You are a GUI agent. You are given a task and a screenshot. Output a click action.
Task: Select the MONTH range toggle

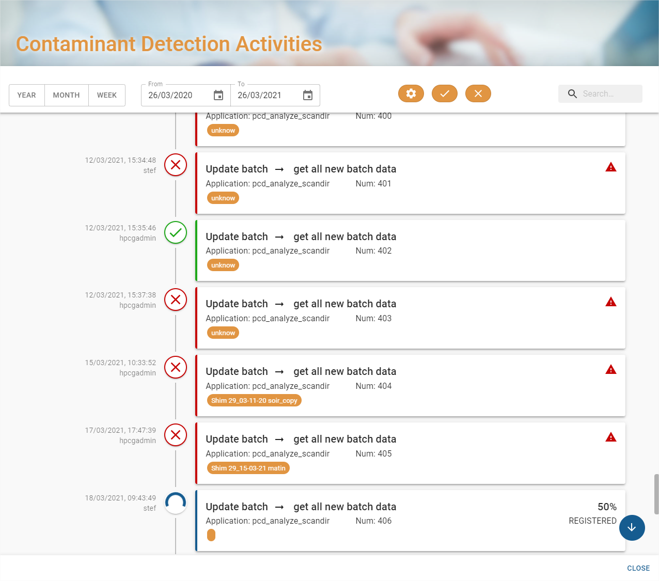[67, 95]
